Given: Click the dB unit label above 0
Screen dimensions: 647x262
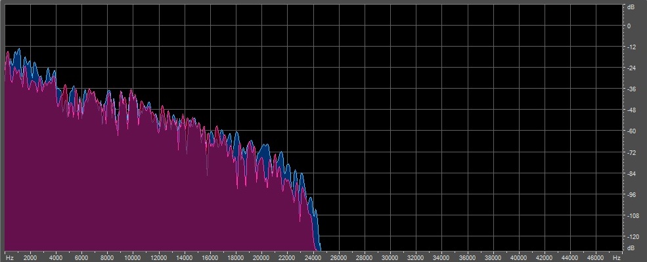Looking at the screenshot, I should 631,7.
